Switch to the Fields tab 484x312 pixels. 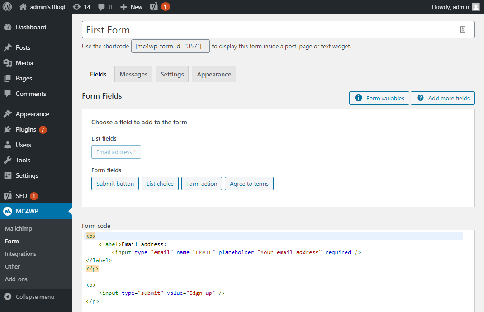(98, 74)
